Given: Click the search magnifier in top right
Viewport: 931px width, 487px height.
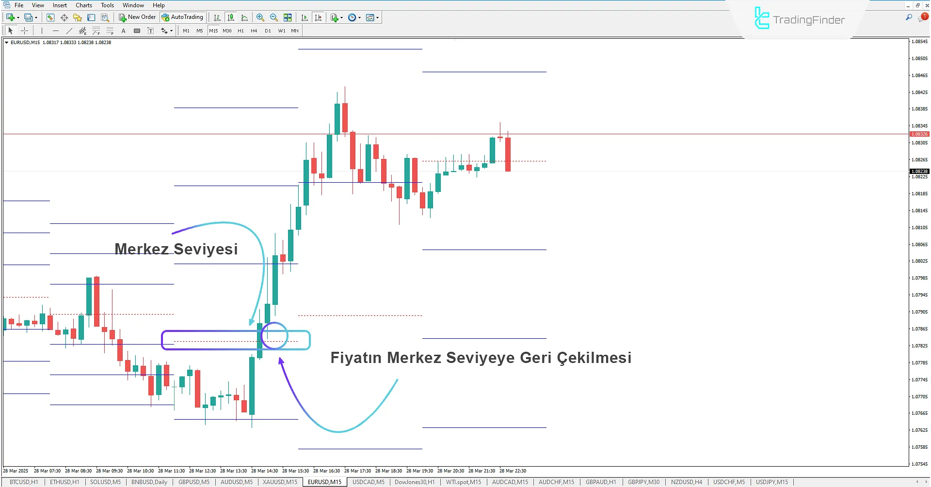Looking at the screenshot, I should tap(909, 17).
